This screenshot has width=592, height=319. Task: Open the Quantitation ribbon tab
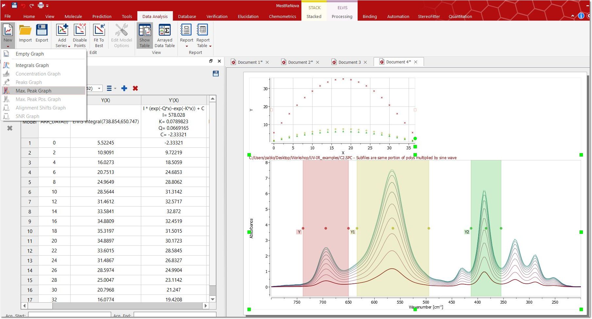point(460,16)
